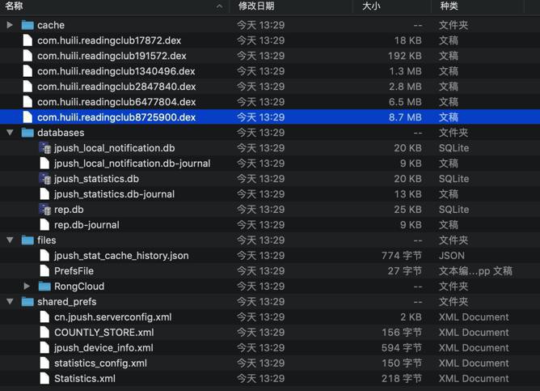Sort by the 大小 column header
Image resolution: width=540 pixels, height=391 pixels.
click(371, 6)
